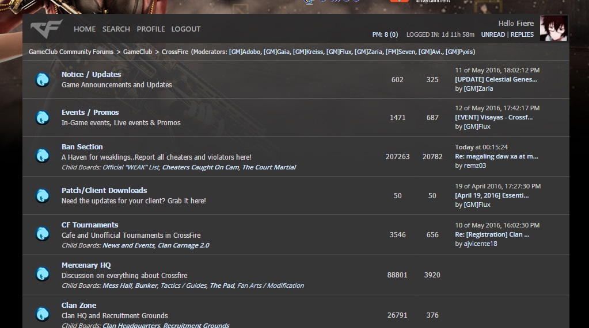Open last post [April 19, 2016] Essenti...
Viewport: 589px width, 328px height.
click(492, 195)
